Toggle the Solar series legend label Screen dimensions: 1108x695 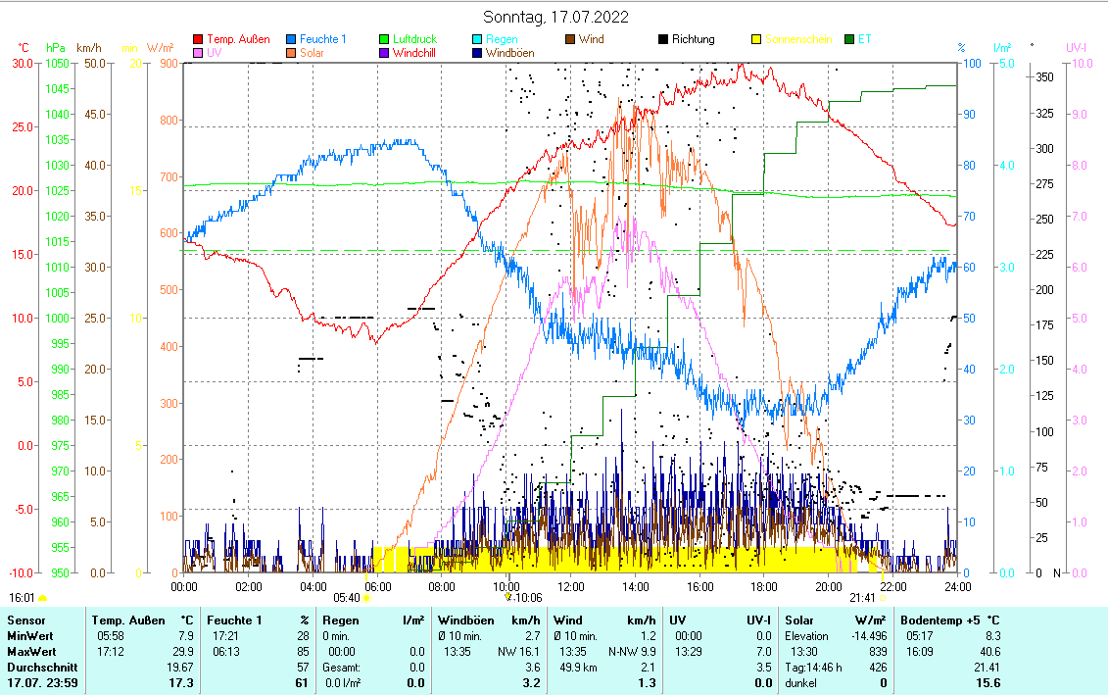[x=312, y=53]
